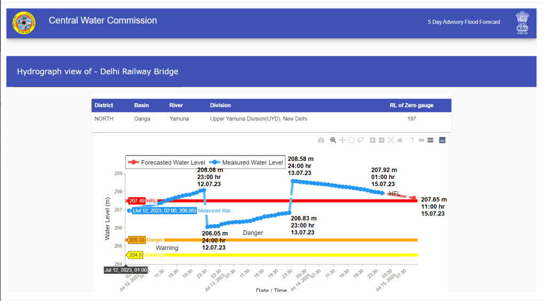Reset axes with the home icon

pos(400,140)
